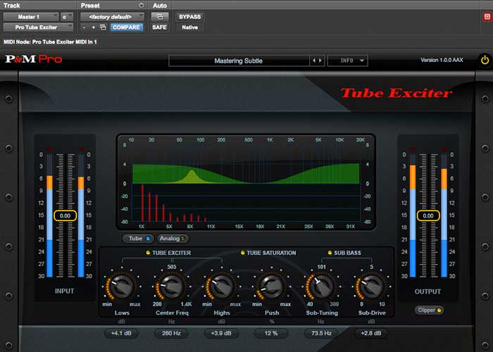Click the Center Freq 260 Hz value field
Screen dimensions: 493x352
point(171,333)
